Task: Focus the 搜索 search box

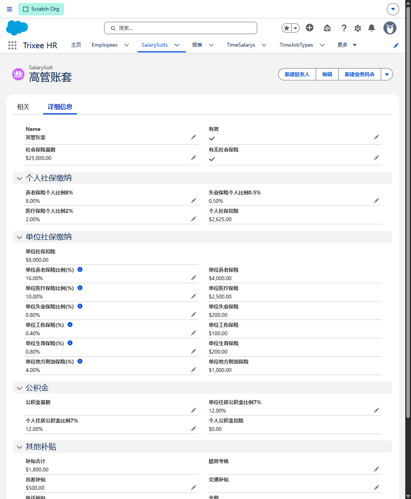Action: [181, 28]
